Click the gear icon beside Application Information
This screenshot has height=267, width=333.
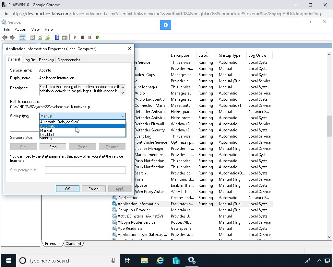[x=114, y=204]
